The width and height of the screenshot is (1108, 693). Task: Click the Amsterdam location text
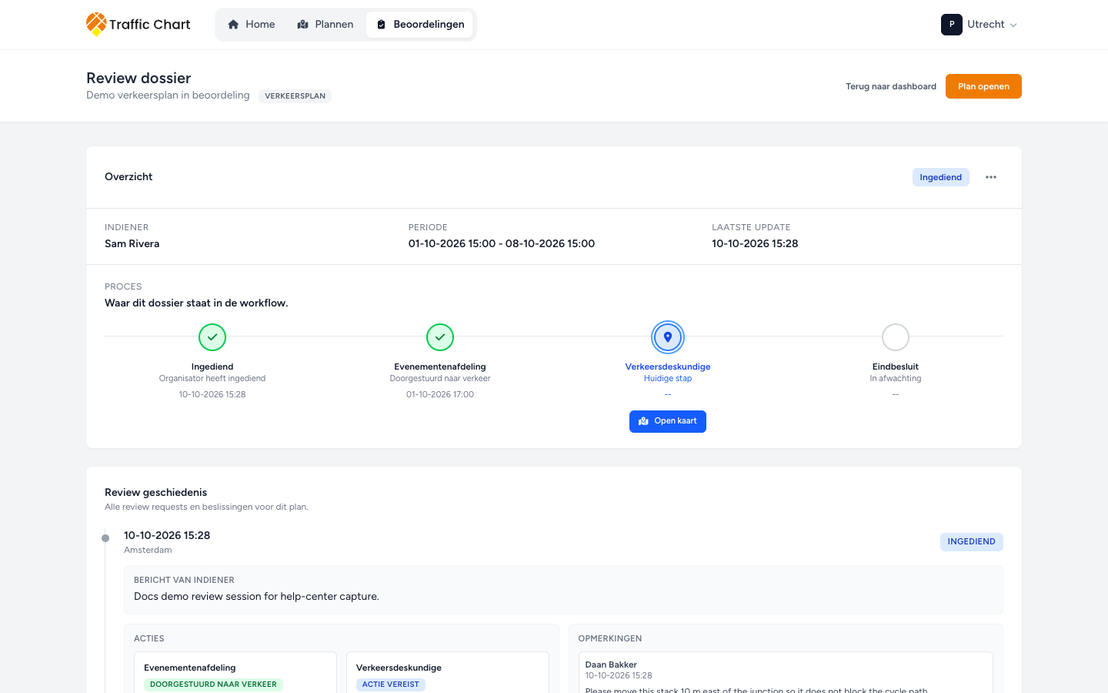148,551
